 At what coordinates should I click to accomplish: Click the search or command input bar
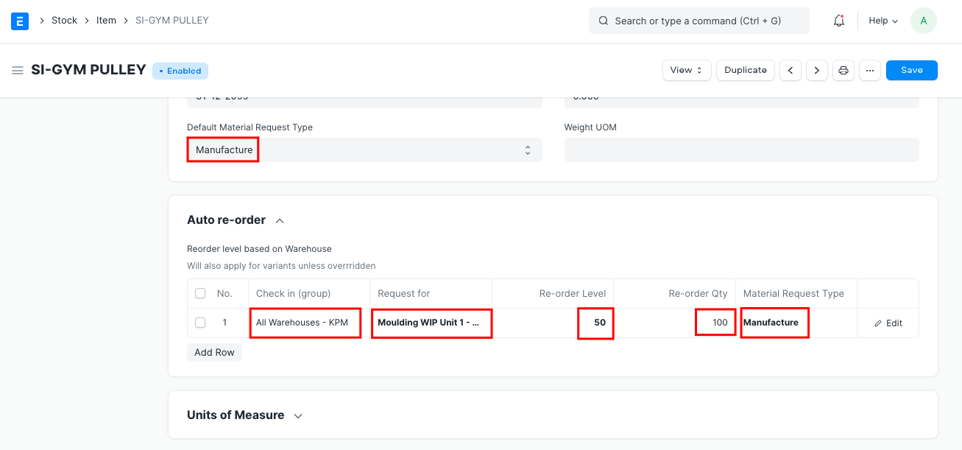coord(698,21)
